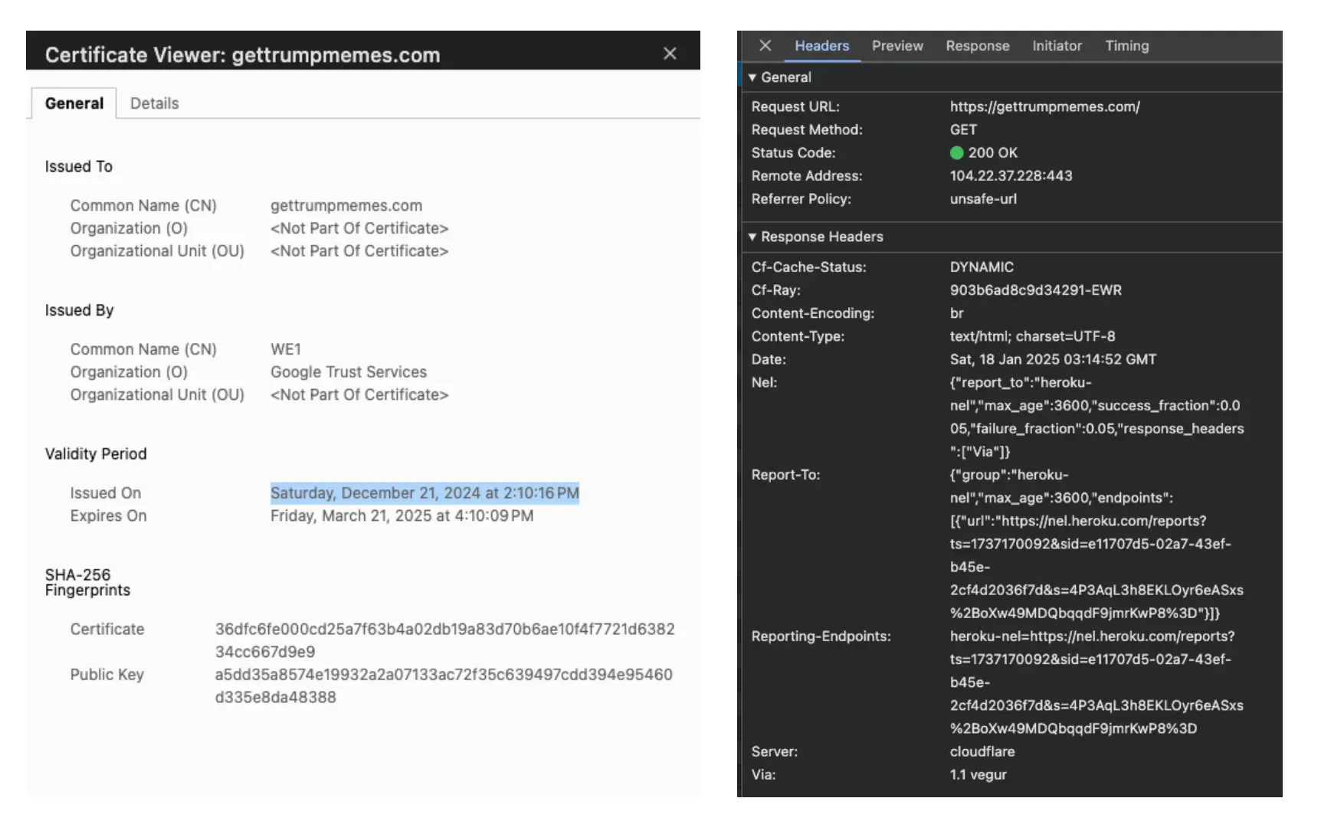Collapse the Response Headers section
Image resolution: width=1321 pixels, height=821 pixels.
click(x=752, y=237)
